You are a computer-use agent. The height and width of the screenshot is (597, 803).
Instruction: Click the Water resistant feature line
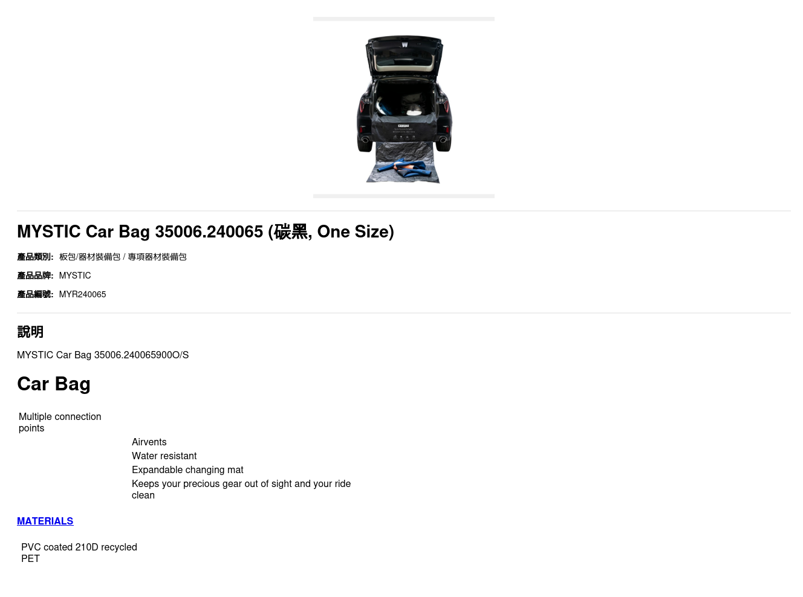tap(164, 456)
